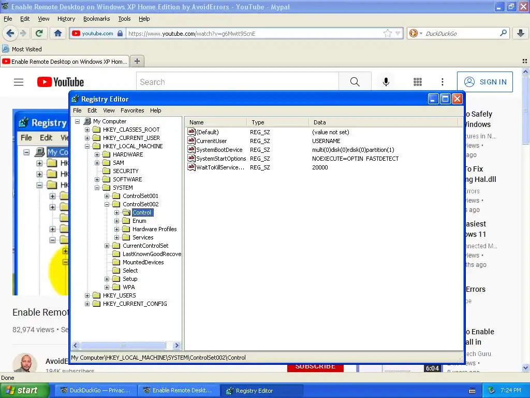Click the browser URL address field
Screen dimensions: 530x398
click(255, 33)
